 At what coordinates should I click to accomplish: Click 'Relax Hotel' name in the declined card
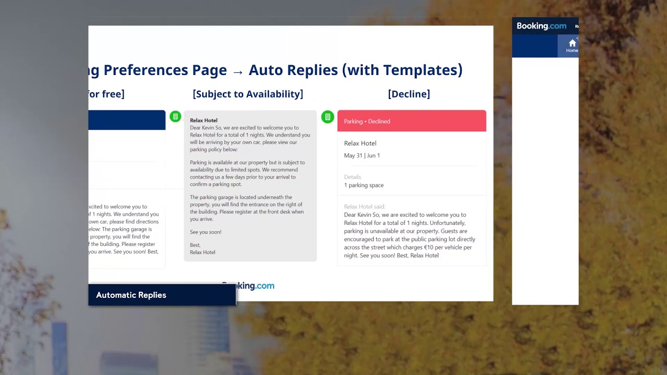click(x=360, y=143)
